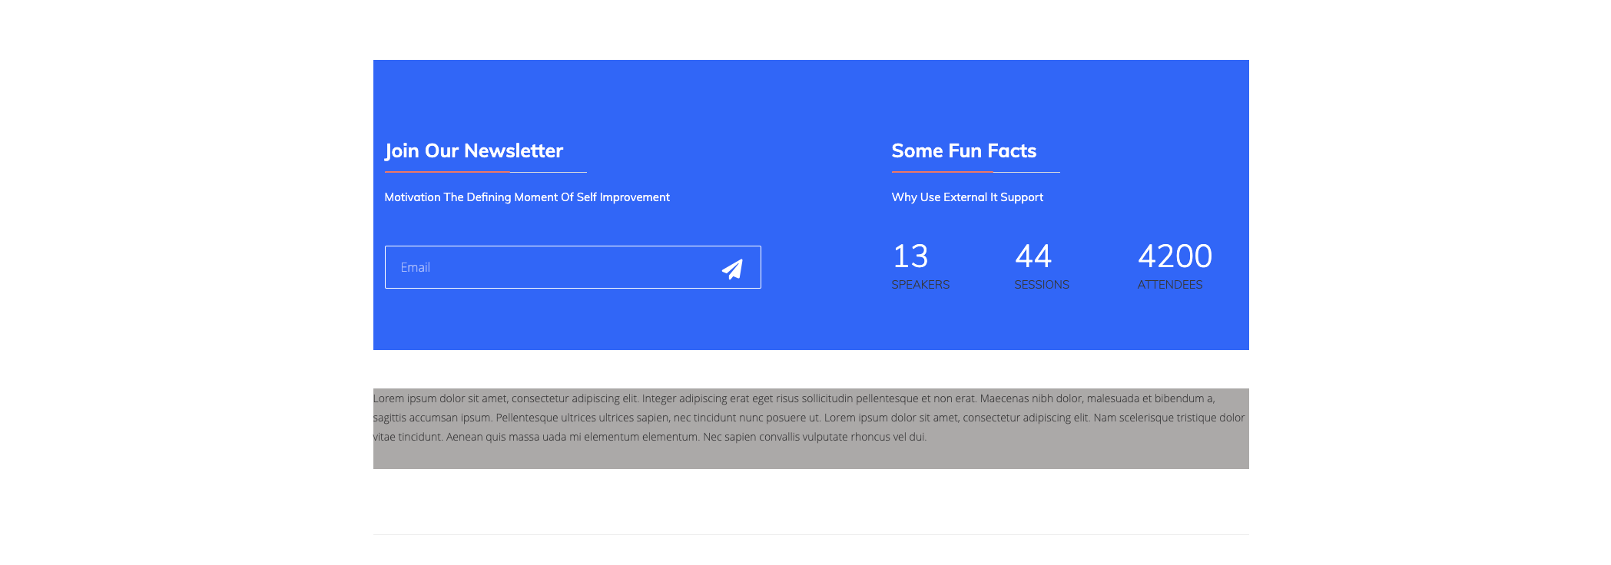The image size is (1611, 565).
Task: Click the thin horizontal divider line at the bottom
Action: 810,534
